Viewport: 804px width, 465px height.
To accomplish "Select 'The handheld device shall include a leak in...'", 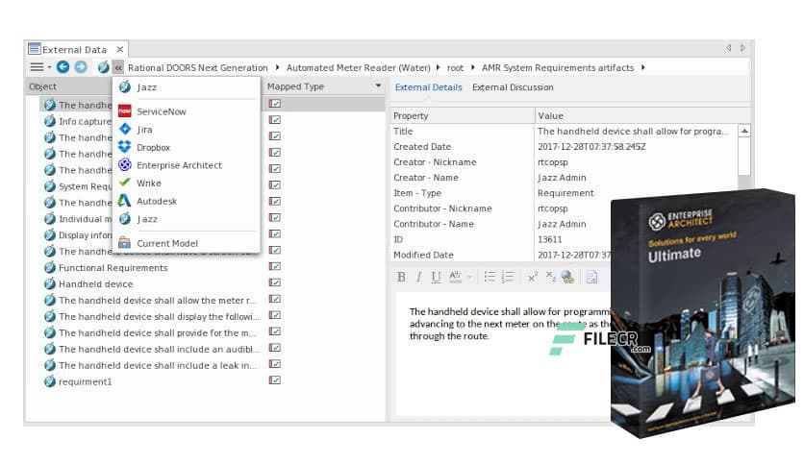I will (x=158, y=366).
